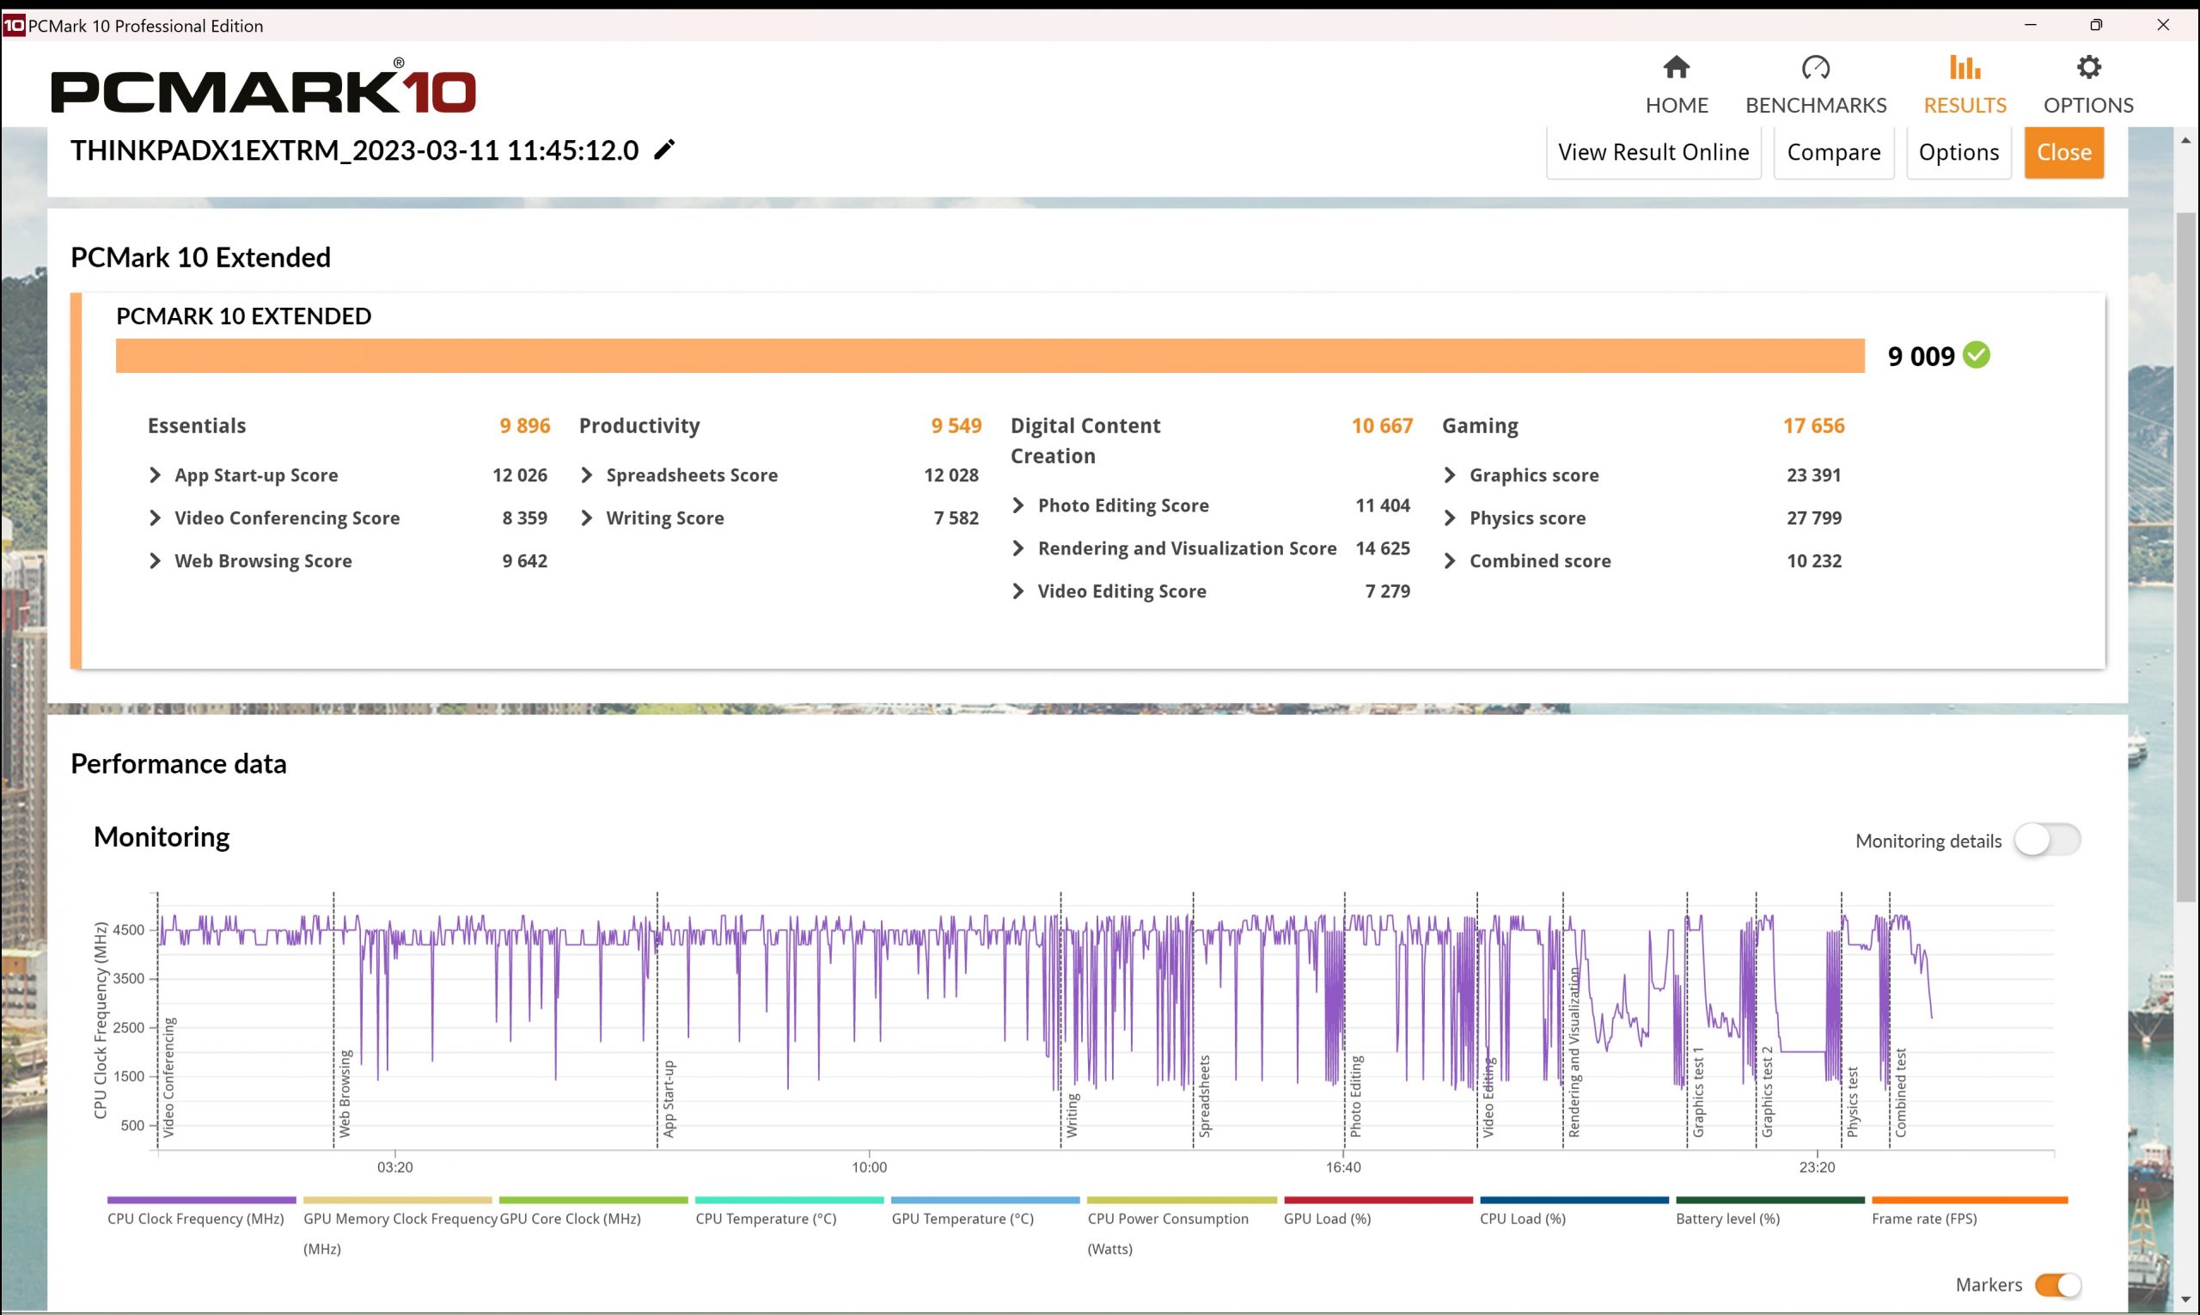
Task: Click the Results bar chart icon
Action: 1964,68
